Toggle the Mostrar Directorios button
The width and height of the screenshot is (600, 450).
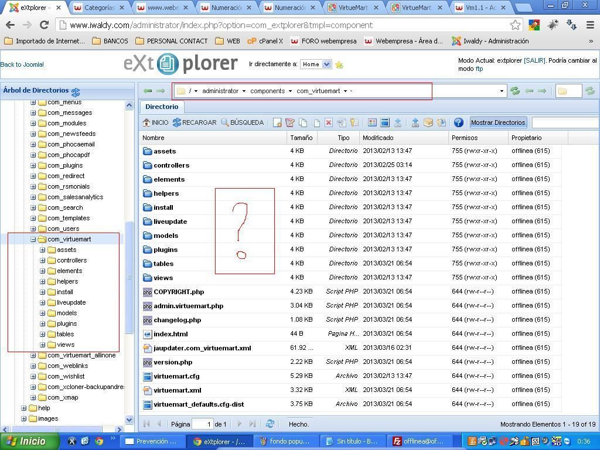click(498, 122)
